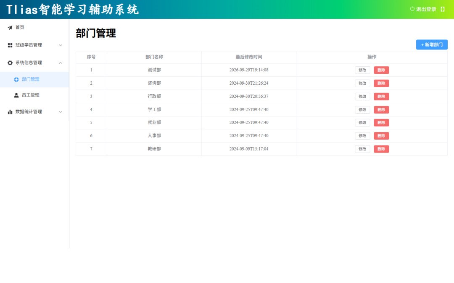Screen dimensions: 454x283
Task: Click the blue circle icon beside 部门管理
Action: (x=16, y=79)
